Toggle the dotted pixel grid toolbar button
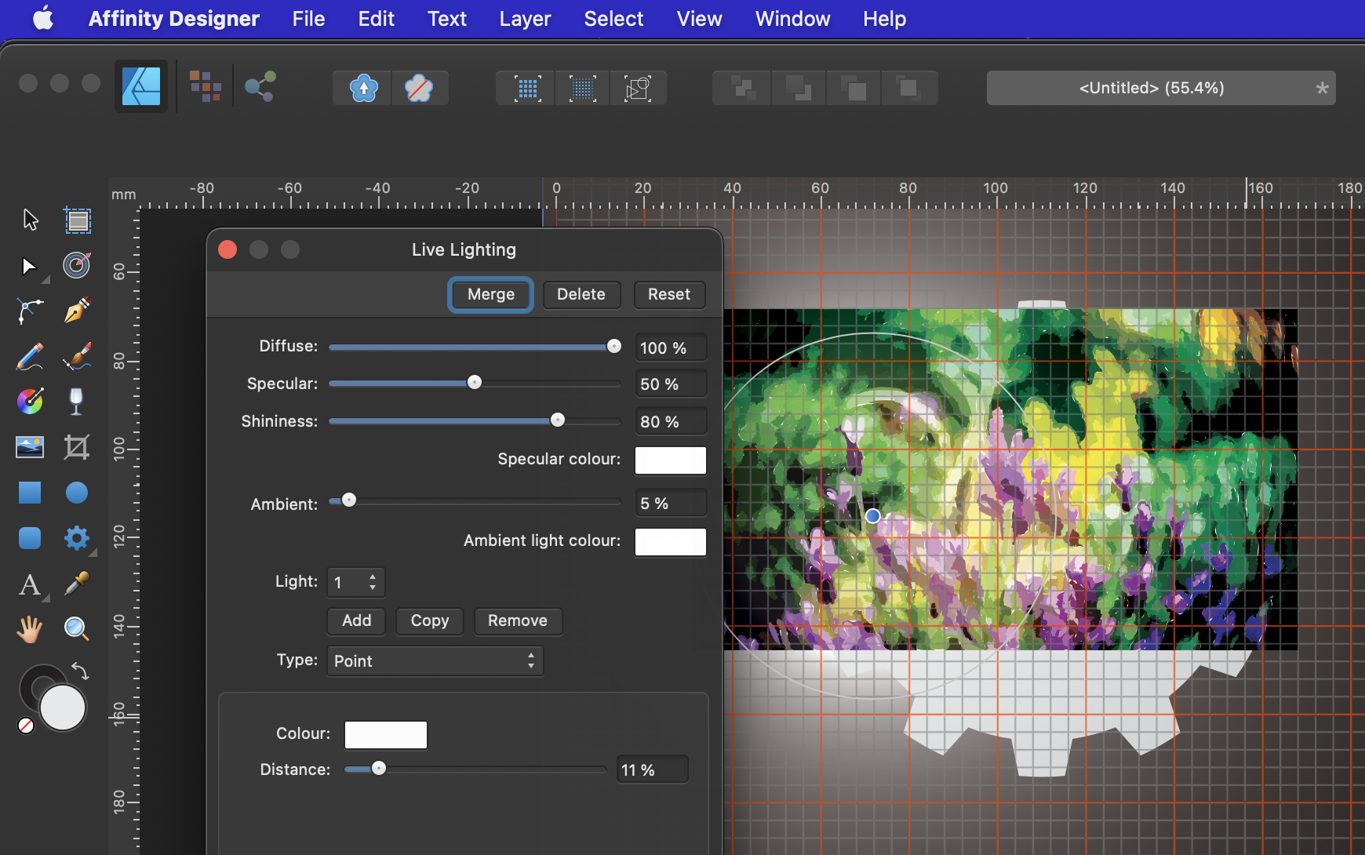The image size is (1365, 855). pyautogui.click(x=583, y=88)
